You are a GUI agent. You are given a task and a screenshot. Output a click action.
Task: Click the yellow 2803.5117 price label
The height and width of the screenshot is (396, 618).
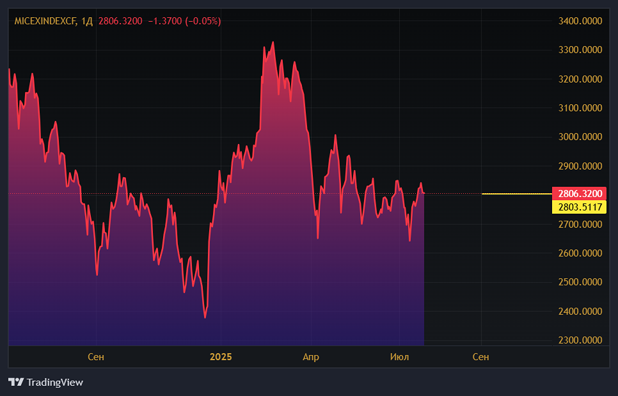[x=580, y=207]
